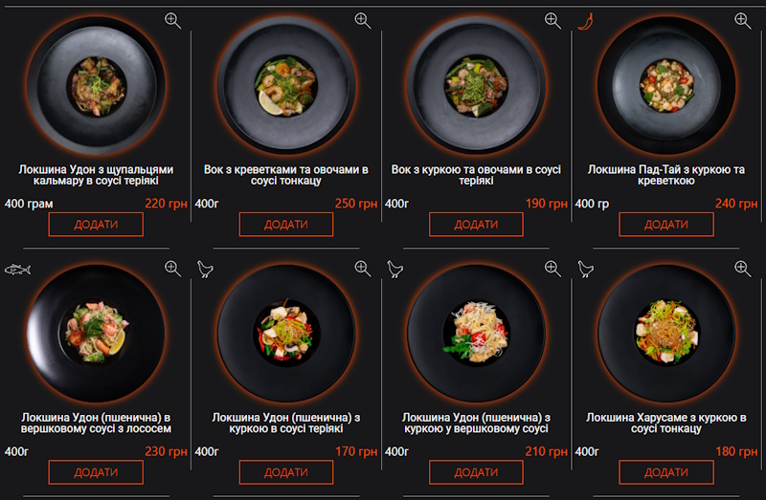Open title link Локшина Удон з куркою у вершковому соусі
Viewport: 766px width, 500px height.
476,423
